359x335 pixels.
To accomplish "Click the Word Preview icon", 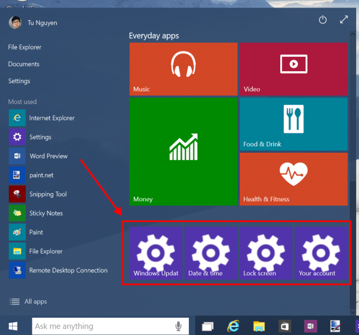I will click(17, 156).
